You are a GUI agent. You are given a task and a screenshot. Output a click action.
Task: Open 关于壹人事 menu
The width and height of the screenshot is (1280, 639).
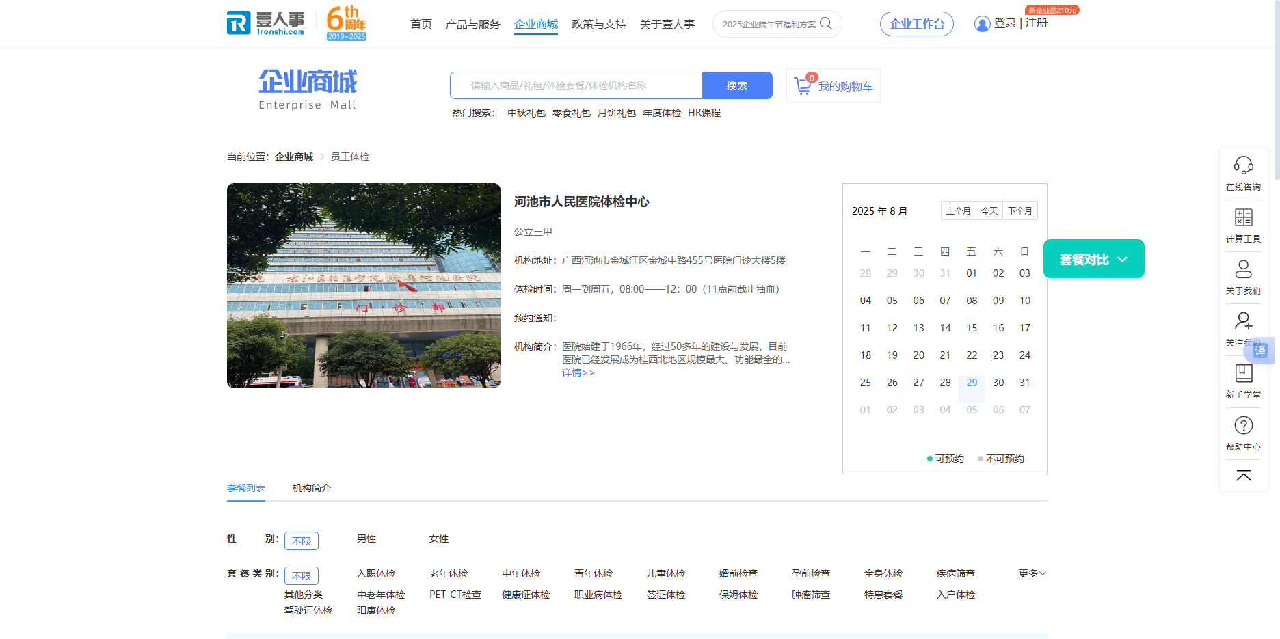tap(667, 24)
